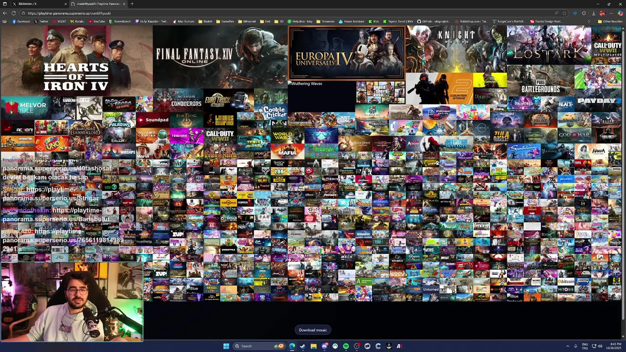Screen dimensions: 626x352
Task: Select the Hearts of Iron IV tile
Action: (x=76, y=60)
